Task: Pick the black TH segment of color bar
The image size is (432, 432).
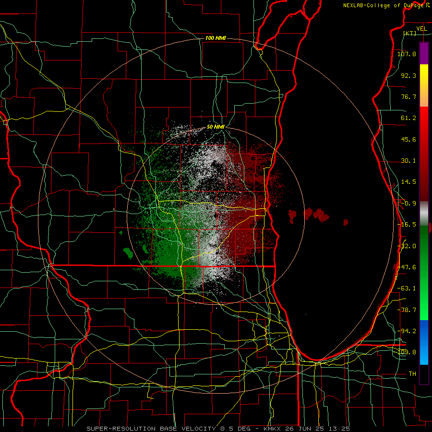Action: [x=424, y=374]
